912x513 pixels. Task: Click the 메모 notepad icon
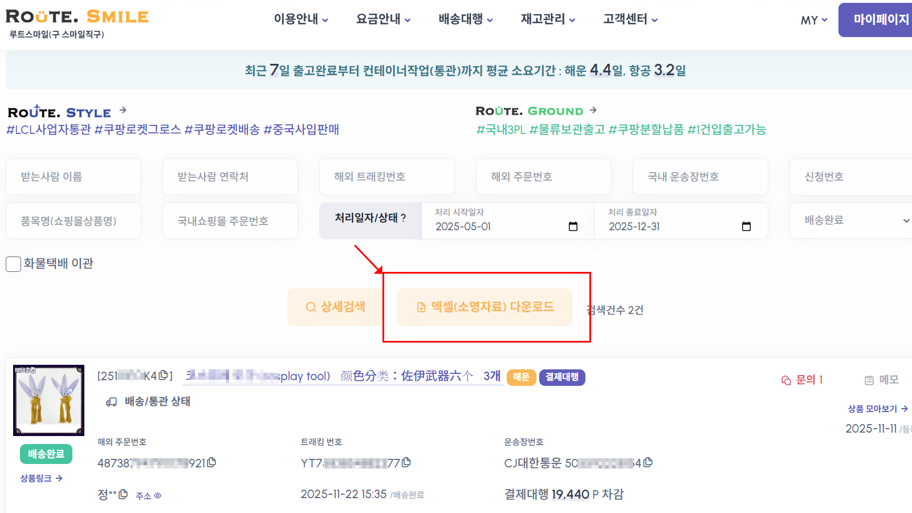869,380
